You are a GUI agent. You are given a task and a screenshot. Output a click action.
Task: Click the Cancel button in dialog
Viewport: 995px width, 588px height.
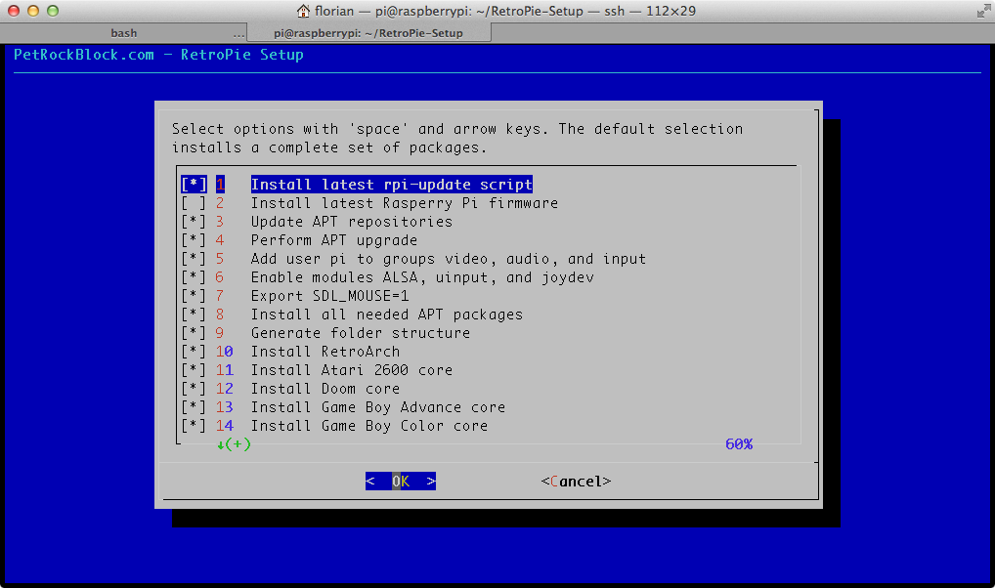click(x=577, y=482)
